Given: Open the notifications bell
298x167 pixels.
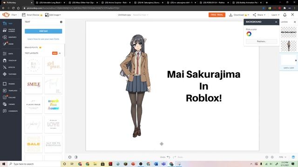Looking at the screenshot, I should (284, 15).
